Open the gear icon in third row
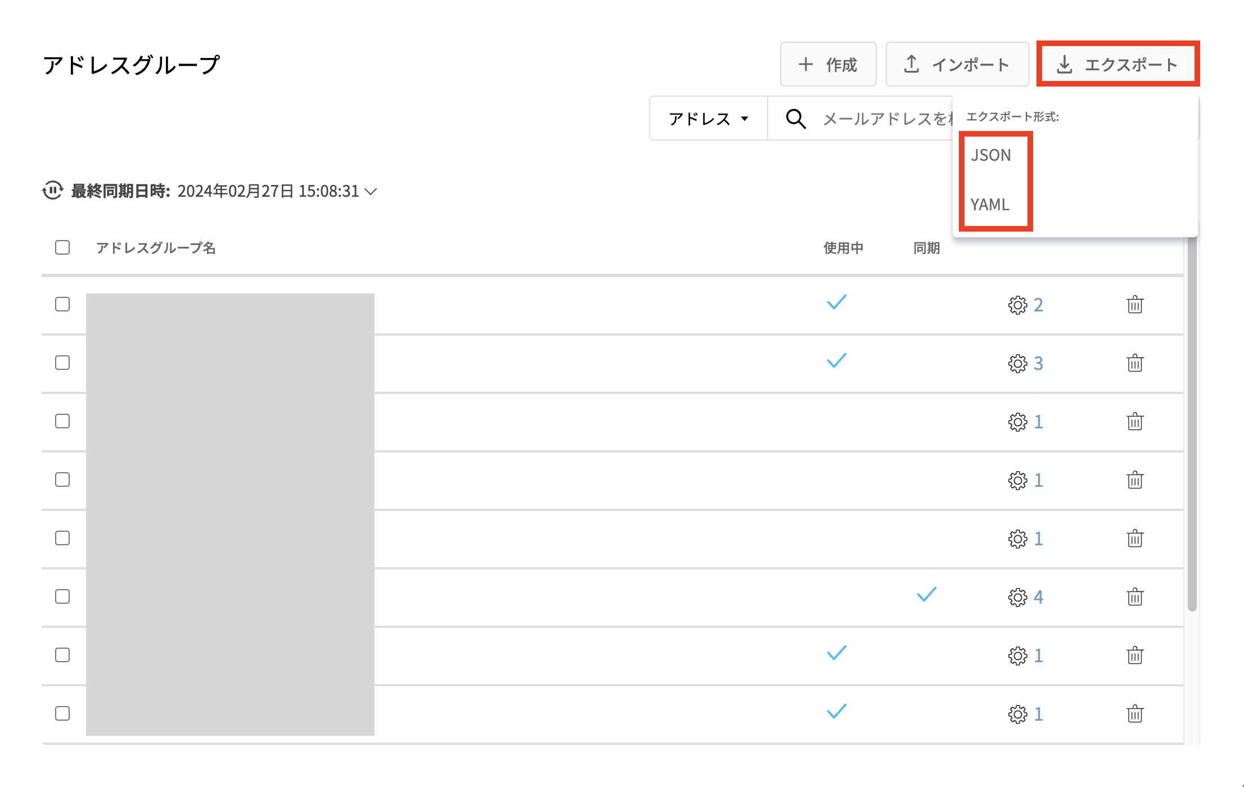The image size is (1244, 787). pyautogui.click(x=1017, y=422)
